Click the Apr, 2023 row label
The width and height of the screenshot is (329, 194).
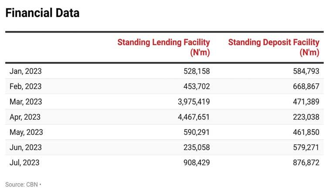[x=25, y=117]
